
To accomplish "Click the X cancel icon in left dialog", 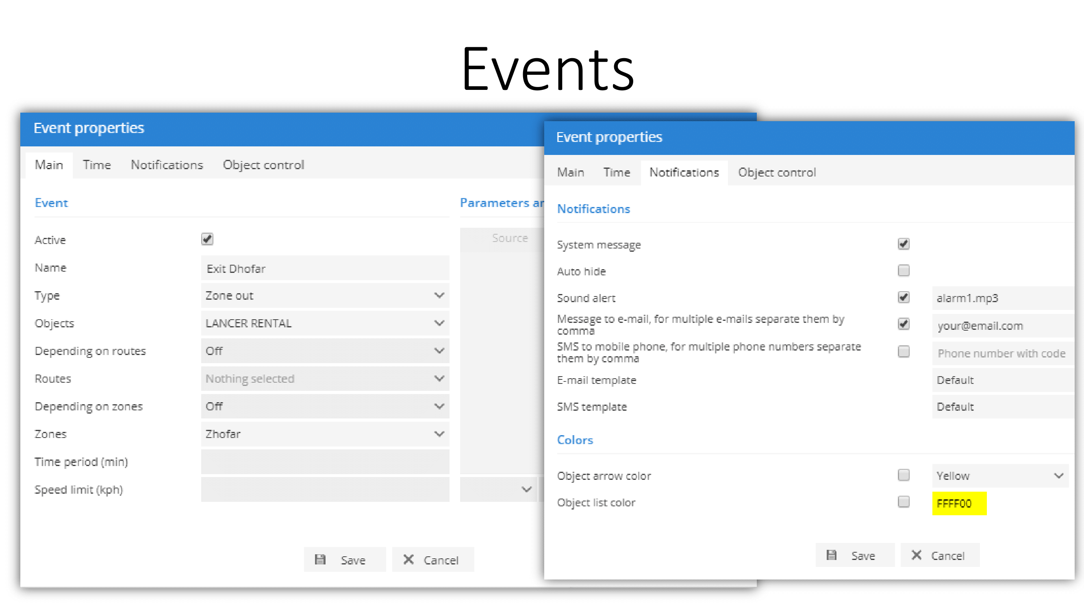I will pos(408,560).
